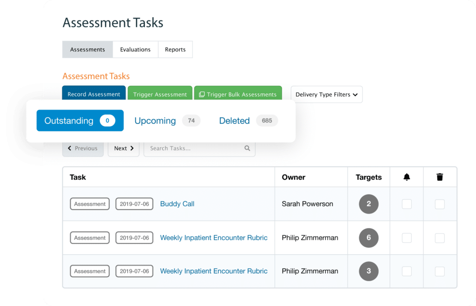Open the Delivery Type Filters dropdown

click(x=326, y=94)
